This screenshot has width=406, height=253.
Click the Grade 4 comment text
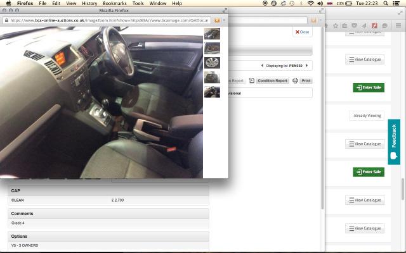point(18,223)
